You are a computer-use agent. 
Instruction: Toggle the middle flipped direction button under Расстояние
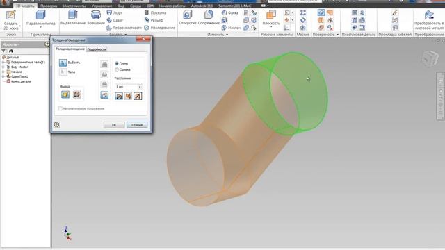tap(128, 96)
